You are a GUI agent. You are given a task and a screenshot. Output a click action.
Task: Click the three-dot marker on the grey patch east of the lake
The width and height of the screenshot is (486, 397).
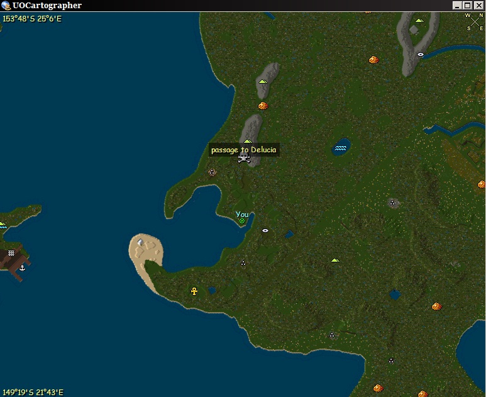click(392, 203)
